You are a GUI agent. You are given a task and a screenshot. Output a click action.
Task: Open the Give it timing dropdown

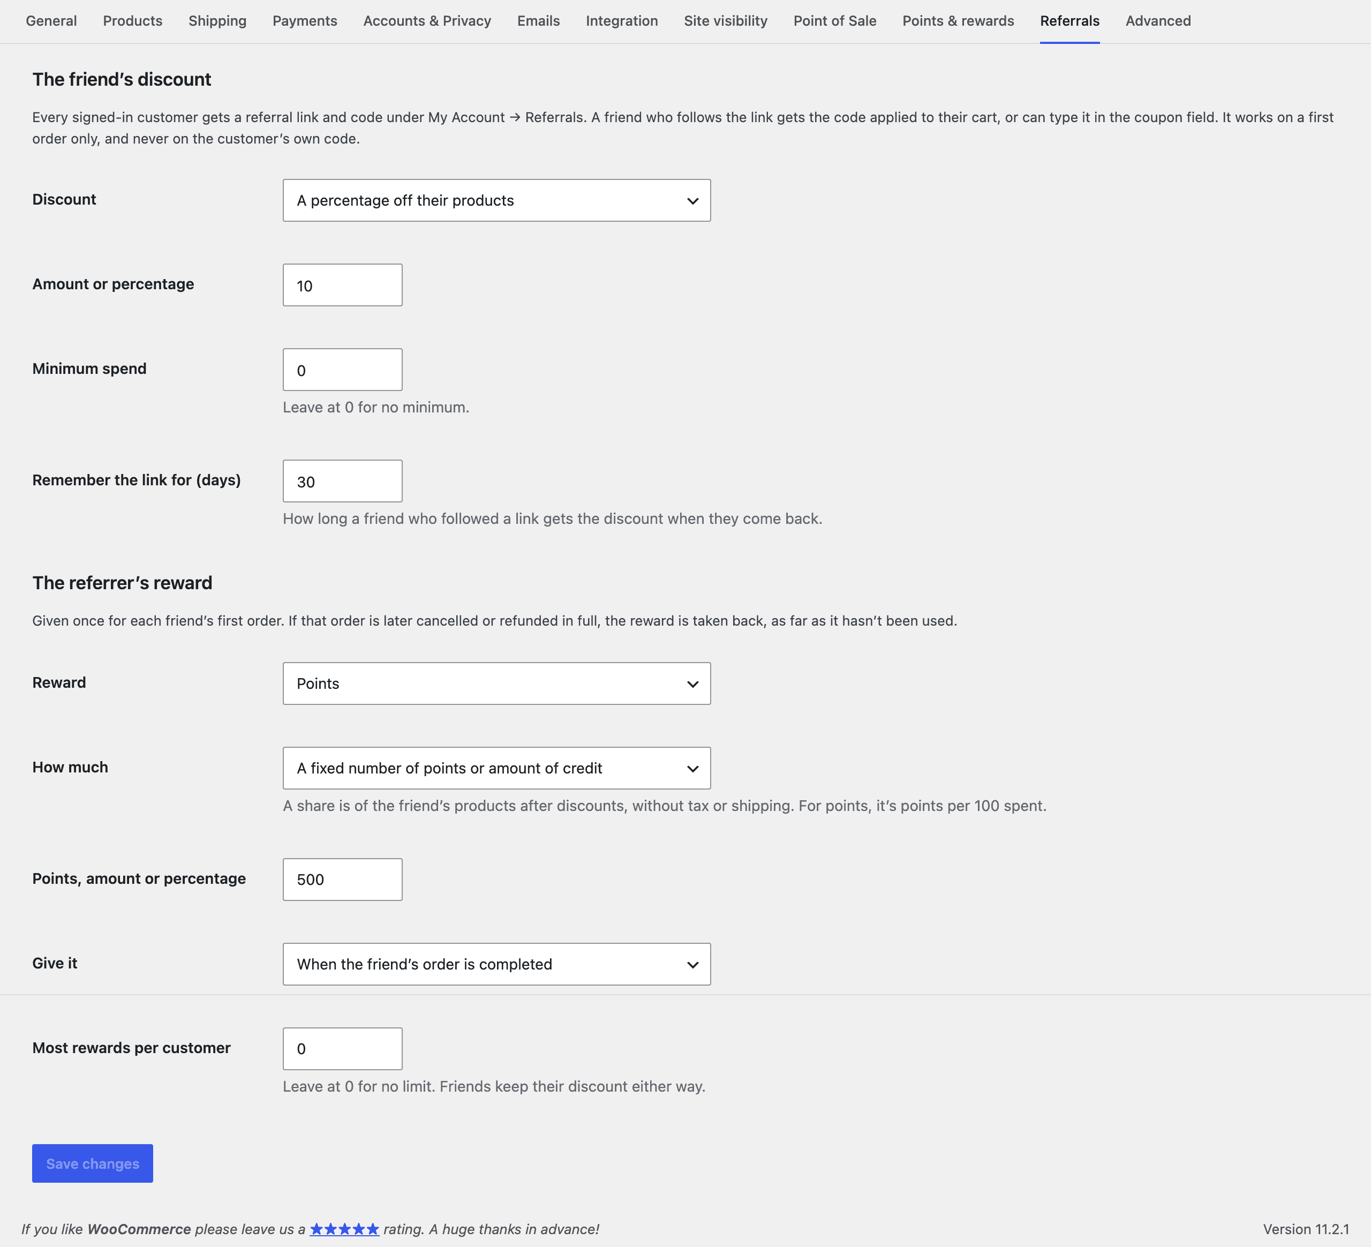(x=496, y=964)
